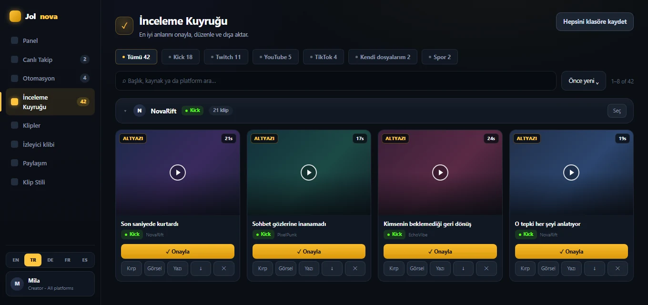
Task: Set language to ES
Action: point(85,260)
